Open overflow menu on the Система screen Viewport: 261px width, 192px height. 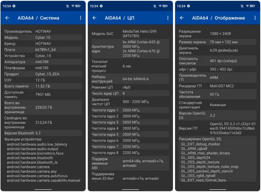pos(81,18)
